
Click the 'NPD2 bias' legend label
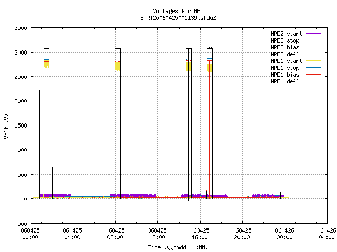click(x=285, y=47)
